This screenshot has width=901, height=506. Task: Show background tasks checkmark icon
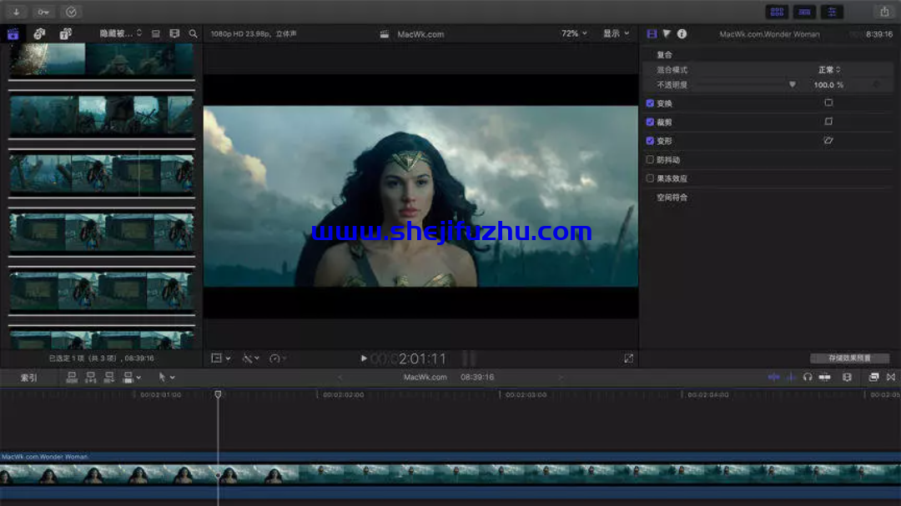pyautogui.click(x=71, y=12)
